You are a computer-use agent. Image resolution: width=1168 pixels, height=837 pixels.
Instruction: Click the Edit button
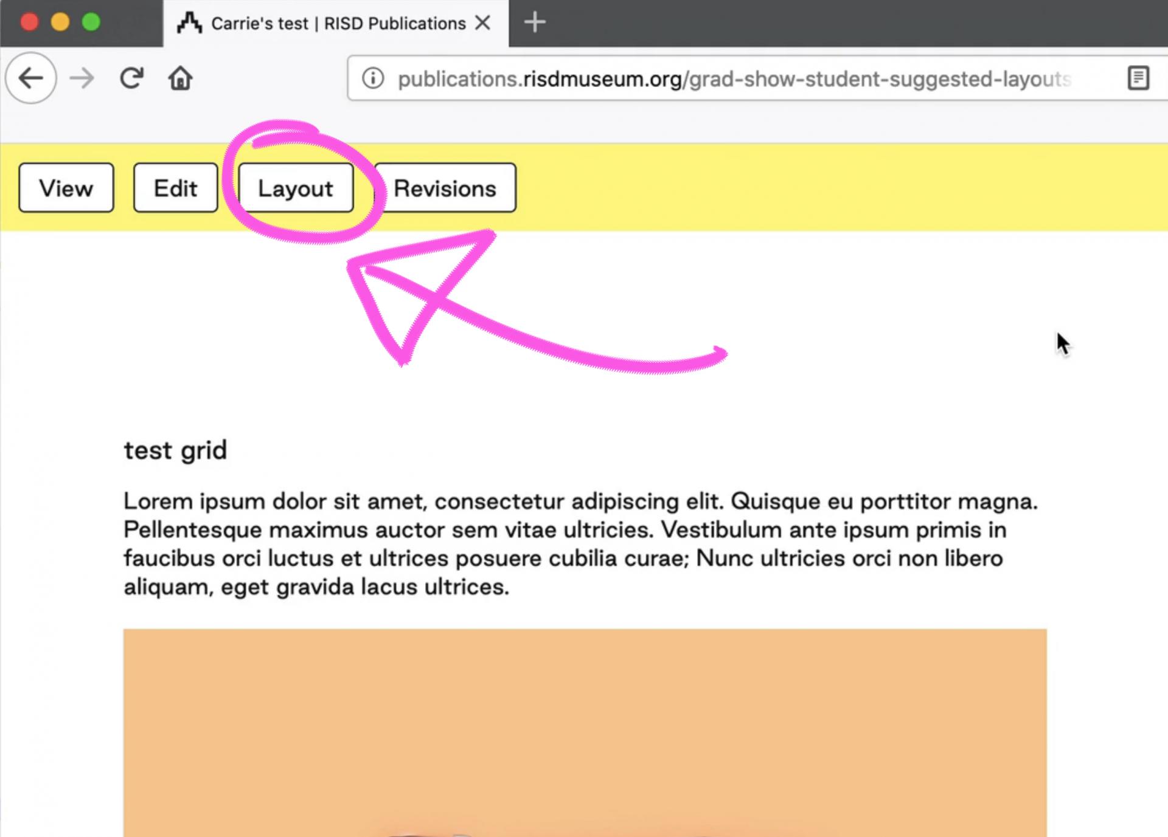175,188
